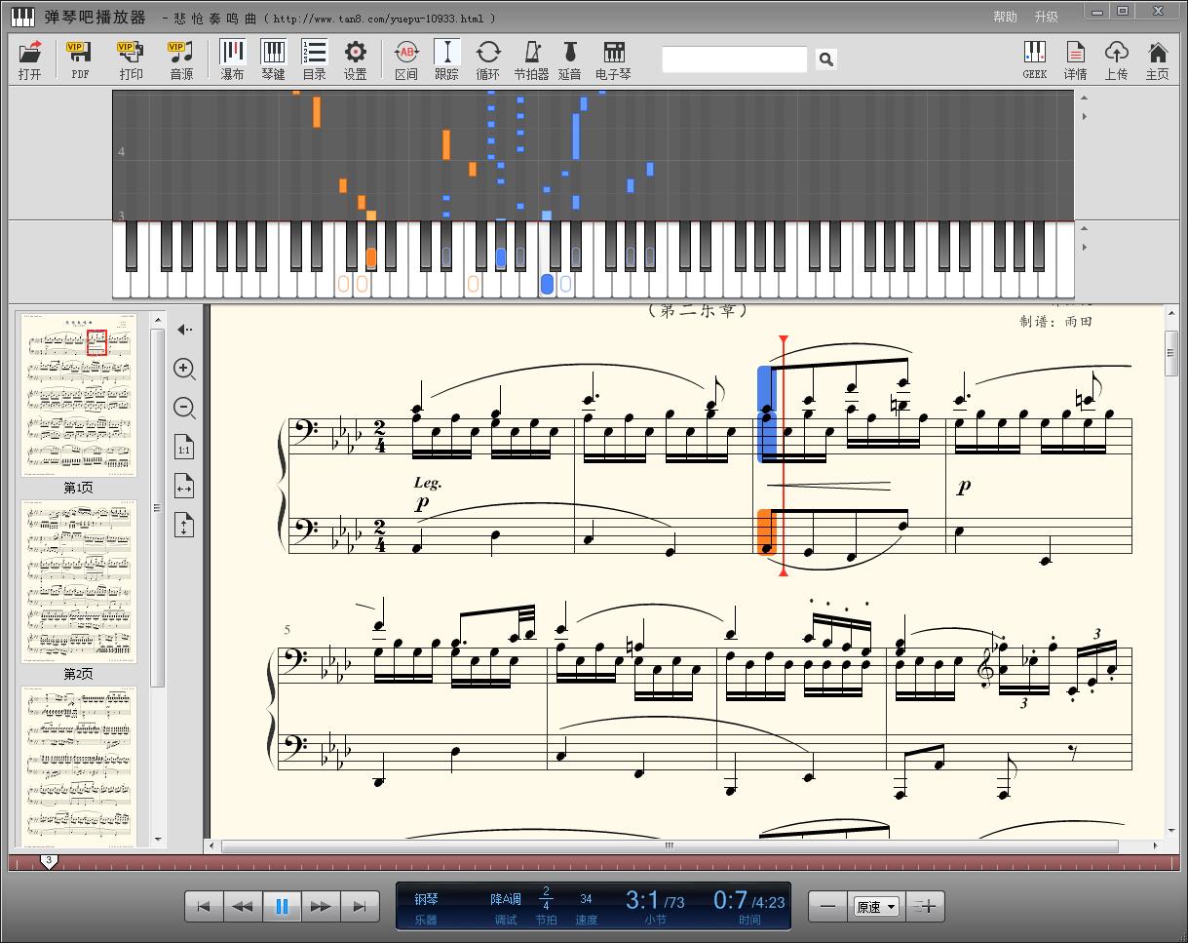Viewport: 1188px width, 943px height.
Task: Set score zoom to 1:1
Action: tap(184, 448)
